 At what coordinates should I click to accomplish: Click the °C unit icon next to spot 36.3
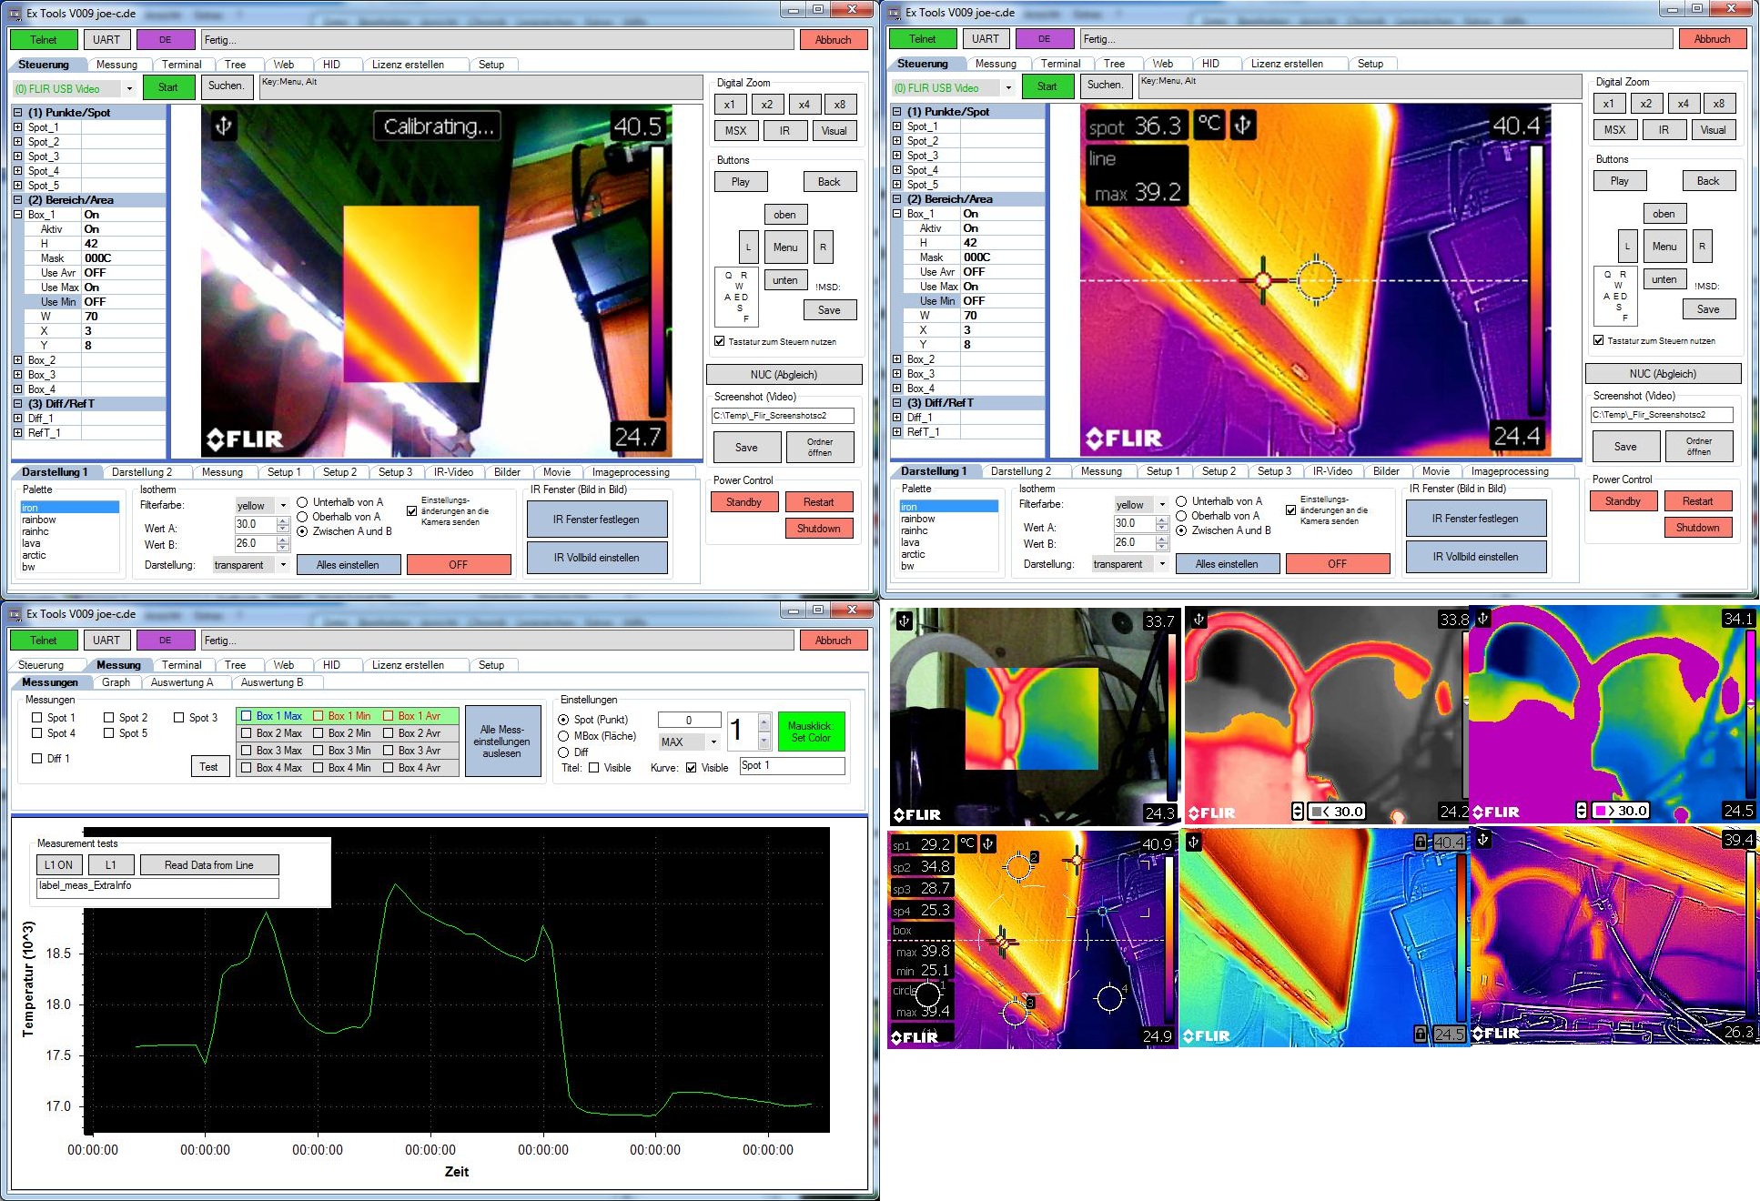1209,125
